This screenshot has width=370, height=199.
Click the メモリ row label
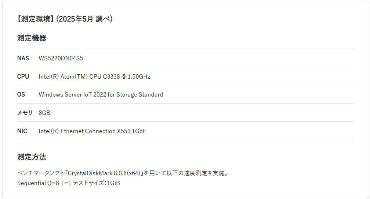pyautogui.click(x=25, y=113)
